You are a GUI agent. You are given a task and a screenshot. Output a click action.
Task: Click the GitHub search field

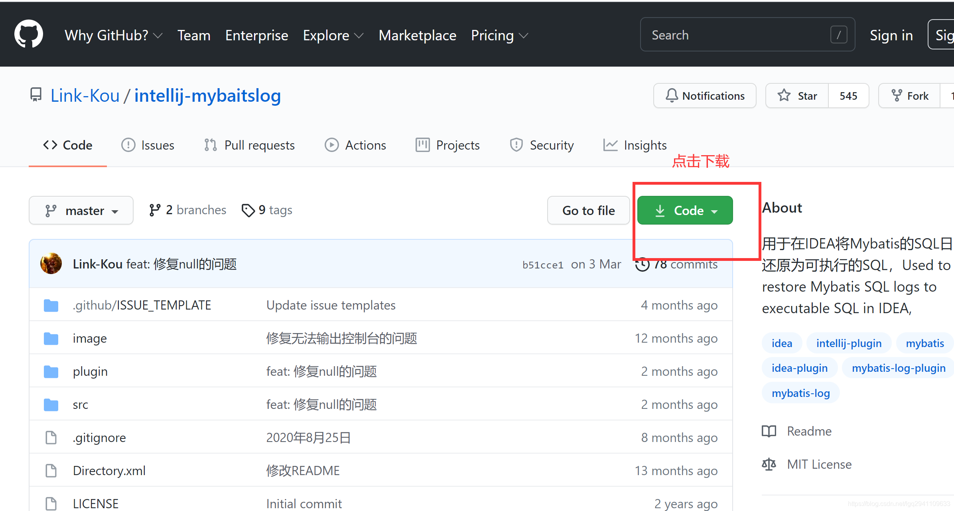[747, 35]
